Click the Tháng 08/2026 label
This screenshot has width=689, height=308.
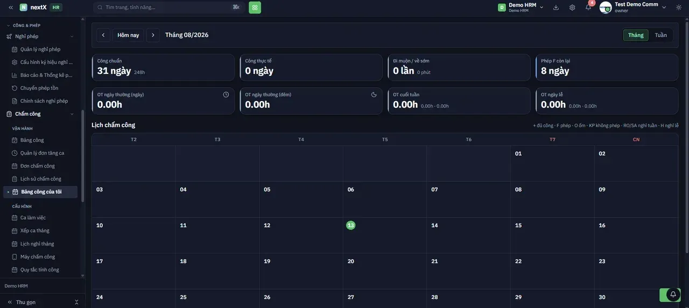pyautogui.click(x=187, y=35)
